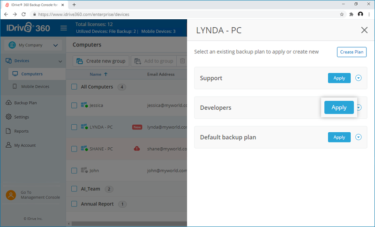Open the Chrome profile avatar

(360, 14)
